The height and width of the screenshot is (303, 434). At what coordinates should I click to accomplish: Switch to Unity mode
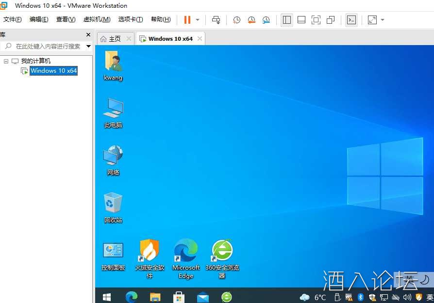click(x=331, y=20)
